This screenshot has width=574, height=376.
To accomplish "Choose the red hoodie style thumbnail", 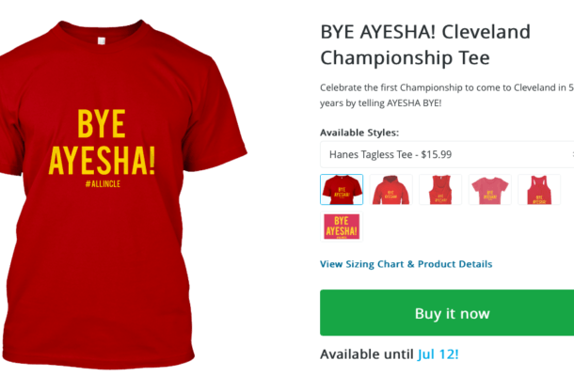I will [x=391, y=190].
